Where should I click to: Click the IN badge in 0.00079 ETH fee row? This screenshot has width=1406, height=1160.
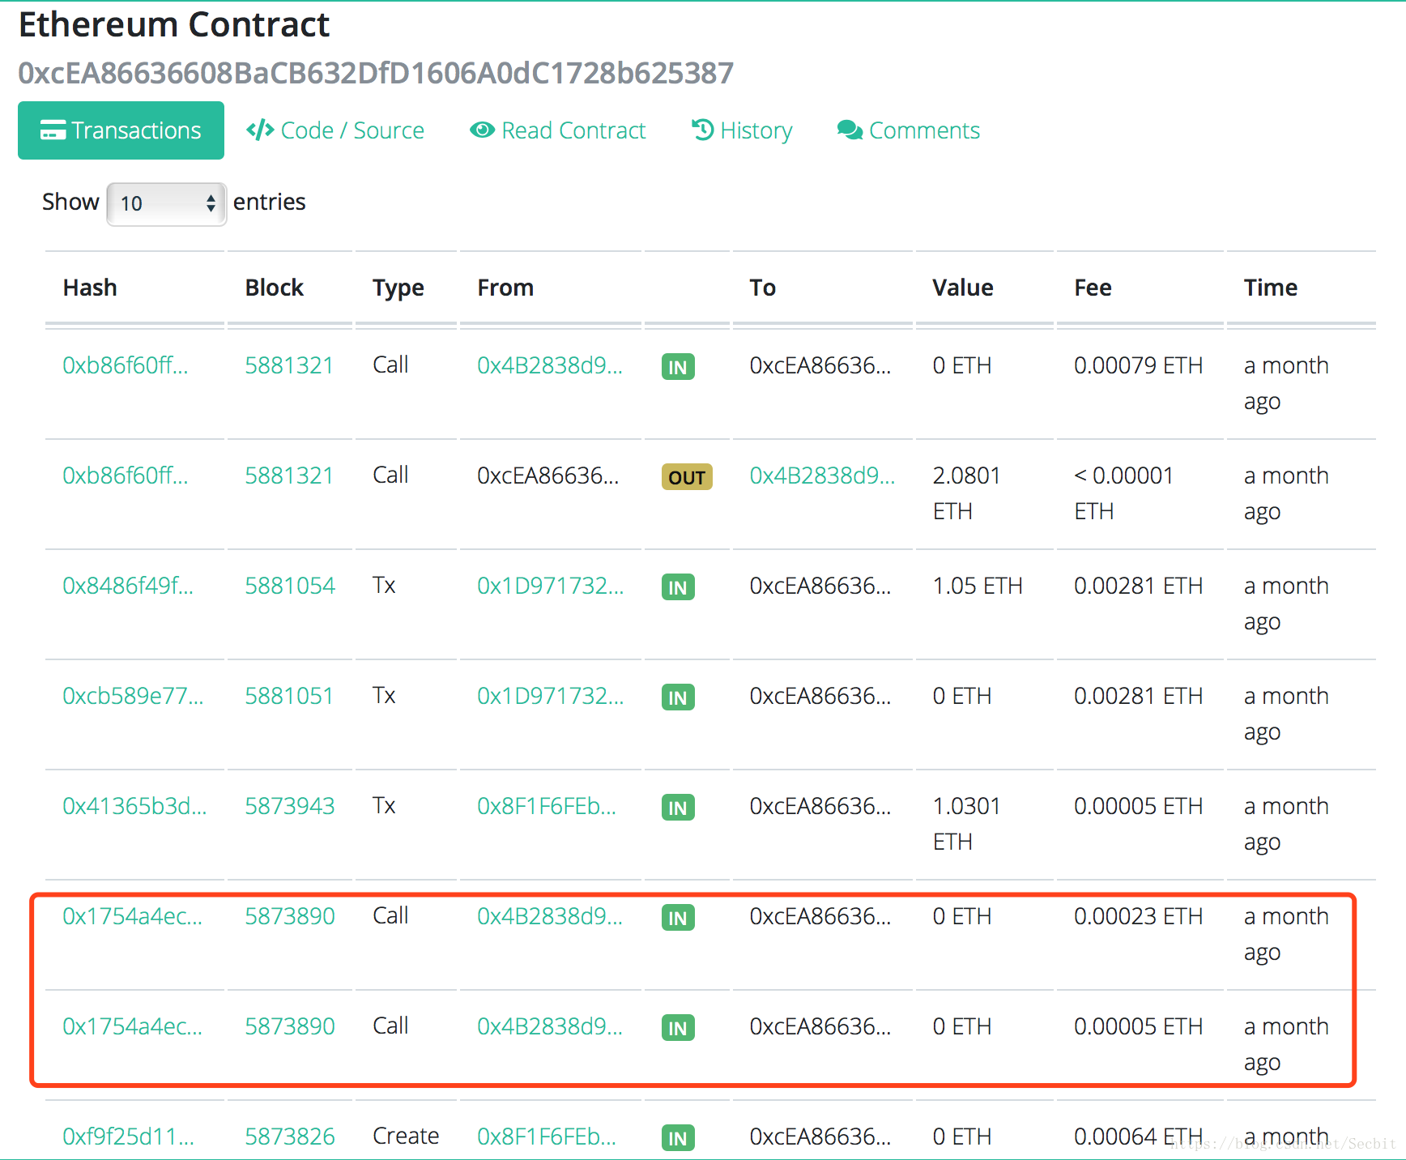coord(678,367)
